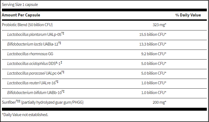Click the 15.5 billion CFU value

click(x=153, y=34)
